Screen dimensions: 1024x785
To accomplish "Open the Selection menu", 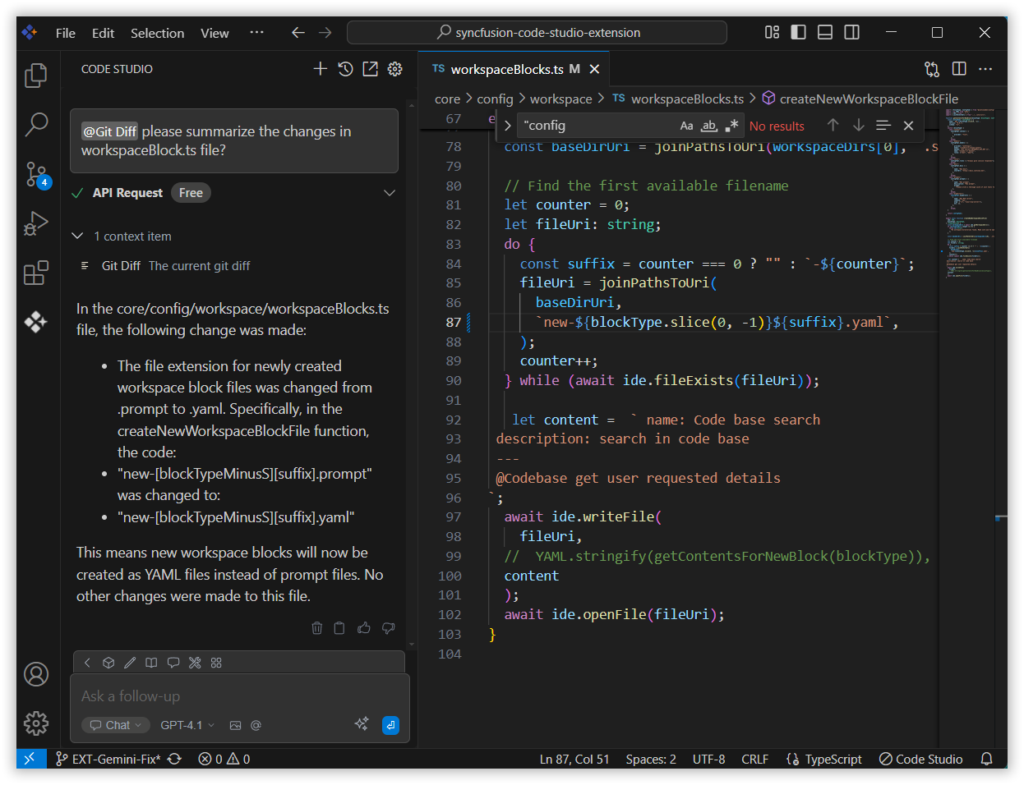I will [x=157, y=33].
